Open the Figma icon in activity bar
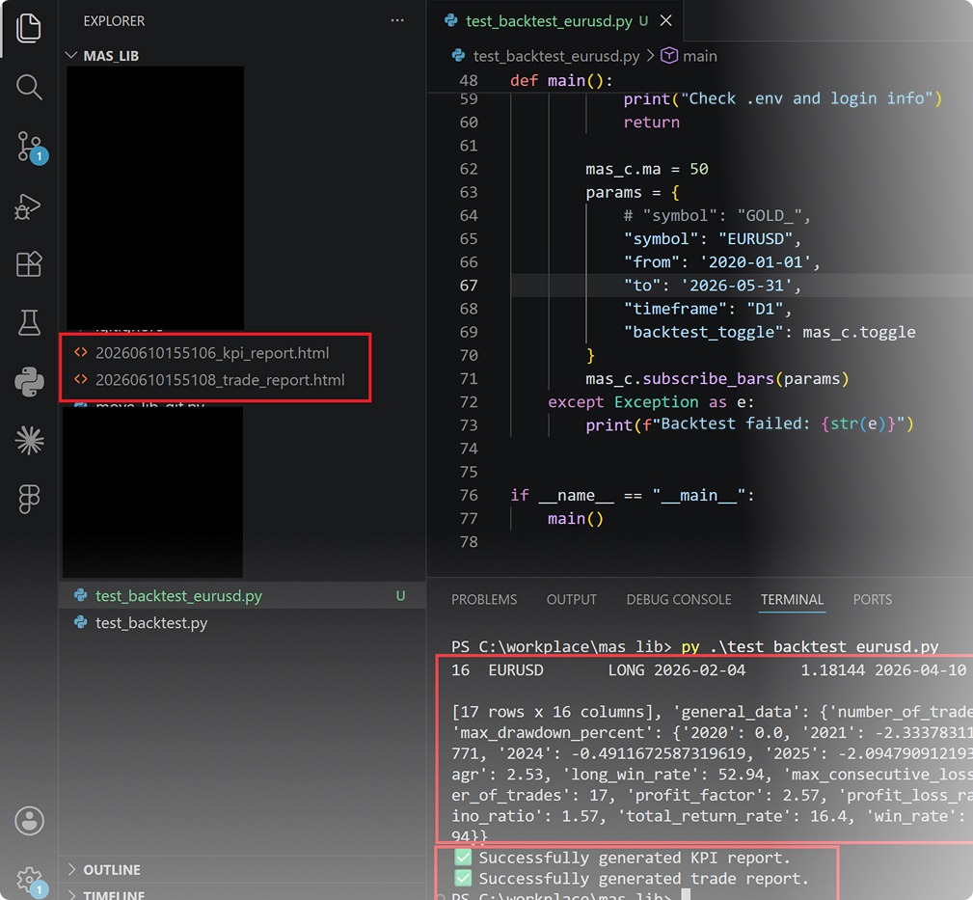Viewport: 973px width, 900px height. (29, 499)
